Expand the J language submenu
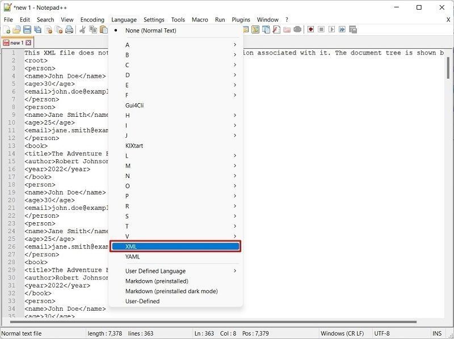This screenshot has height=339, width=454. coord(175,135)
